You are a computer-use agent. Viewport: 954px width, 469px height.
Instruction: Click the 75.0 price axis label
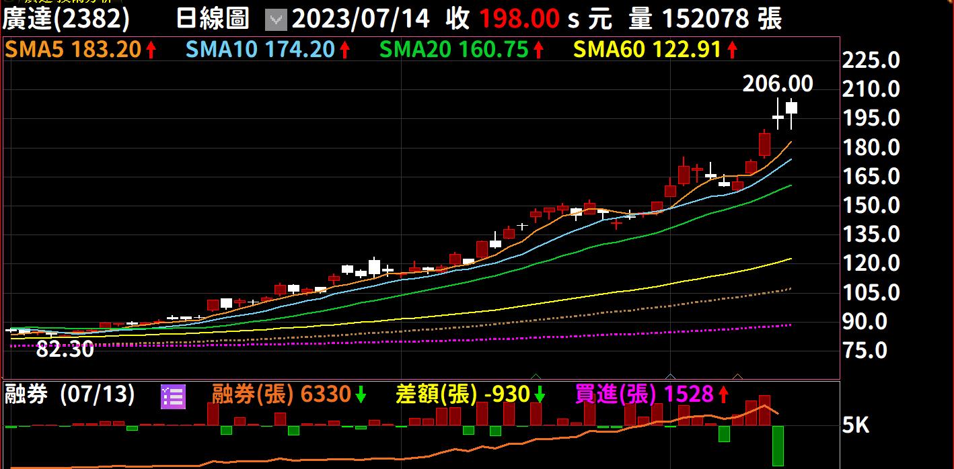867,350
